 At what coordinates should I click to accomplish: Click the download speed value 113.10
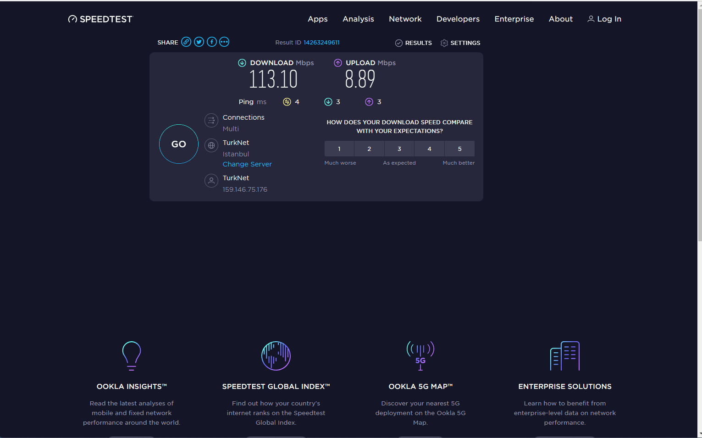273,79
